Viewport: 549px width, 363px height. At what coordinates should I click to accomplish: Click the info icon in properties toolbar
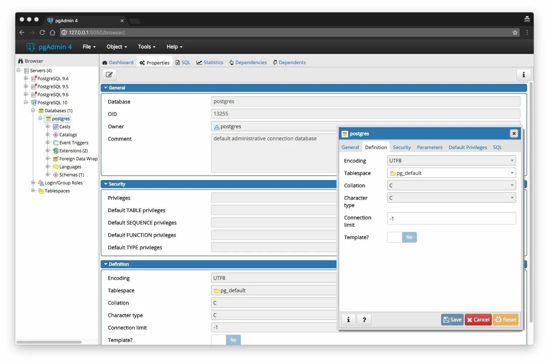[x=523, y=75]
